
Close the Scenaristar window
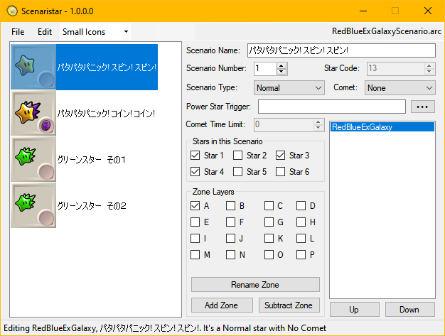428,11
